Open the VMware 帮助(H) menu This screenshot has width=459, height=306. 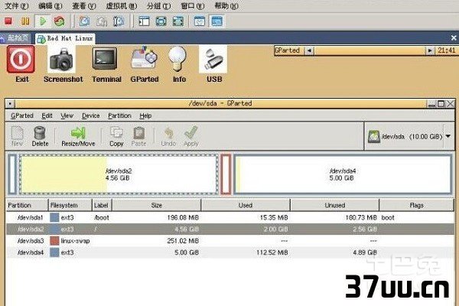(x=226, y=6)
